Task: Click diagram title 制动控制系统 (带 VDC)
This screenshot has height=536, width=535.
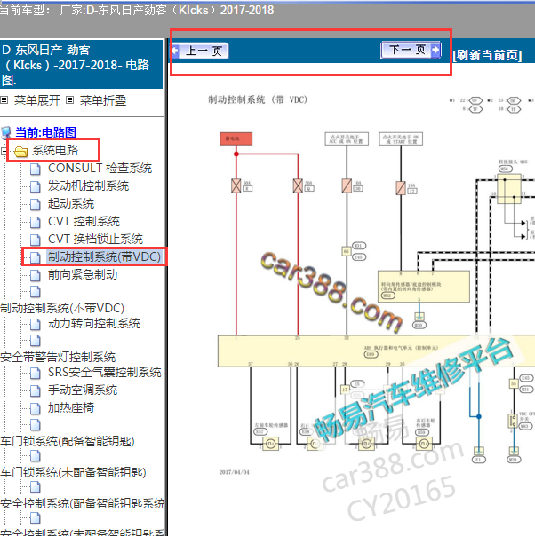Action: (258, 99)
